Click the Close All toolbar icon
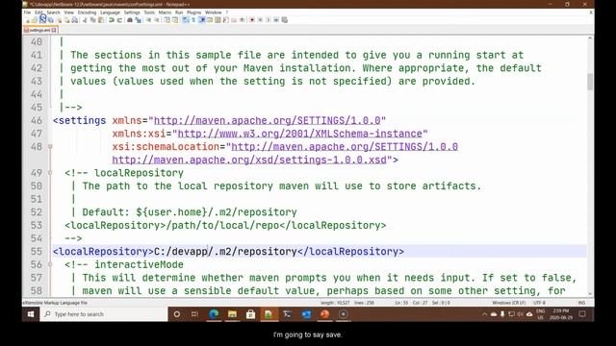Image resolution: width=616 pixels, height=346 pixels. 66,19
